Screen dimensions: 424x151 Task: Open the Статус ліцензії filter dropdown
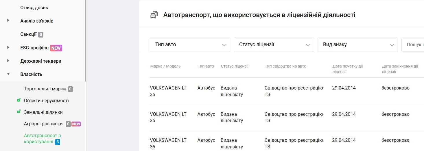click(274, 45)
